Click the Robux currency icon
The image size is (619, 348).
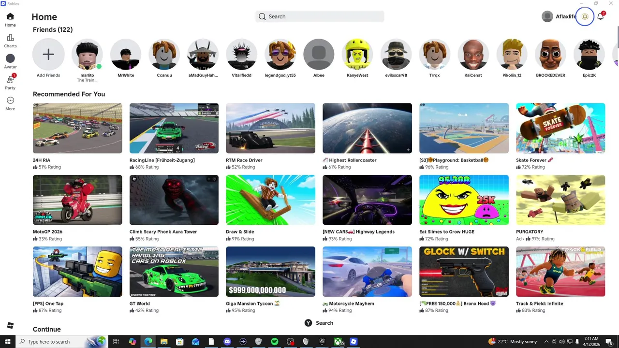tap(585, 16)
